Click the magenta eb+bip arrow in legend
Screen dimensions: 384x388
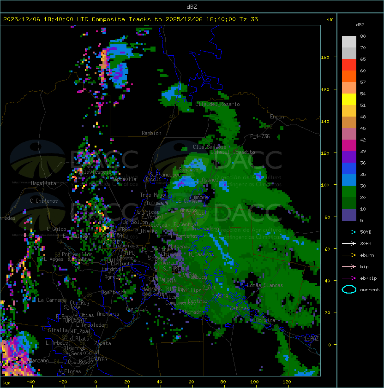[x=349, y=278]
